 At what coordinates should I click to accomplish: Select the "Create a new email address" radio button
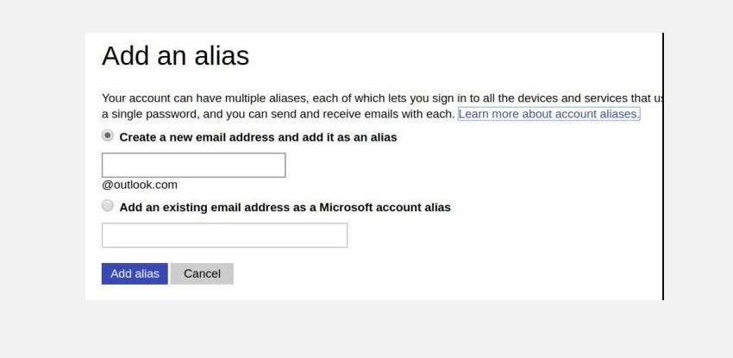tap(108, 135)
